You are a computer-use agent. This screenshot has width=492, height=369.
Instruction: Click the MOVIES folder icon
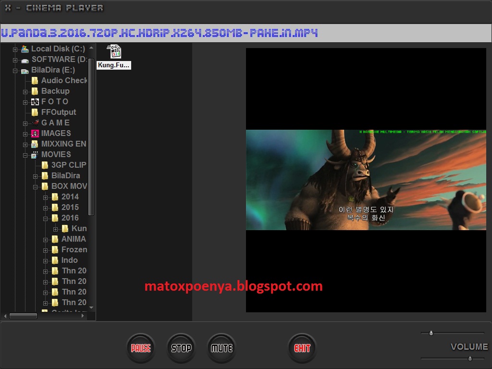point(35,154)
